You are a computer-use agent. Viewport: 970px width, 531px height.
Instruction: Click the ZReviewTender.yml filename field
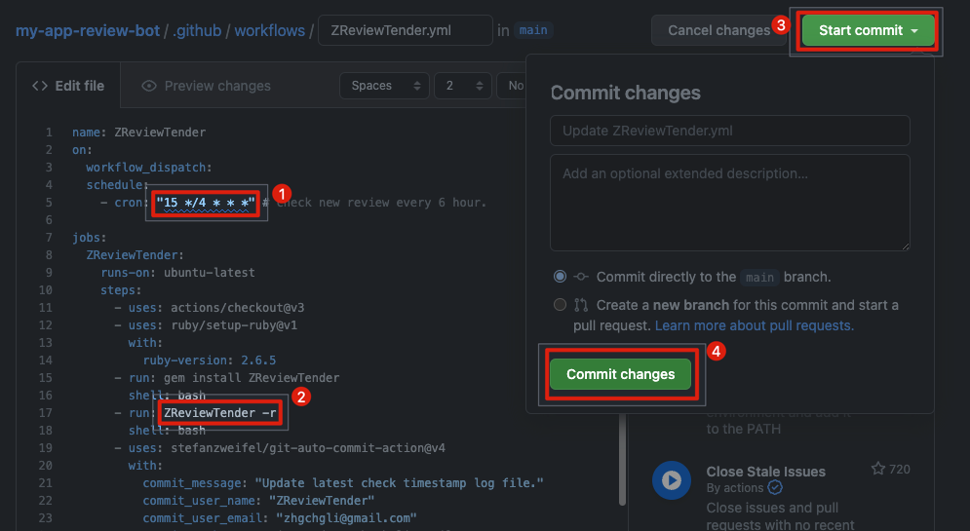tap(406, 30)
